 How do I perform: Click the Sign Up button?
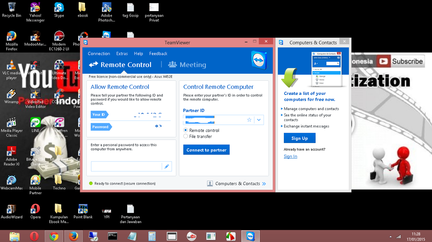tap(300, 138)
